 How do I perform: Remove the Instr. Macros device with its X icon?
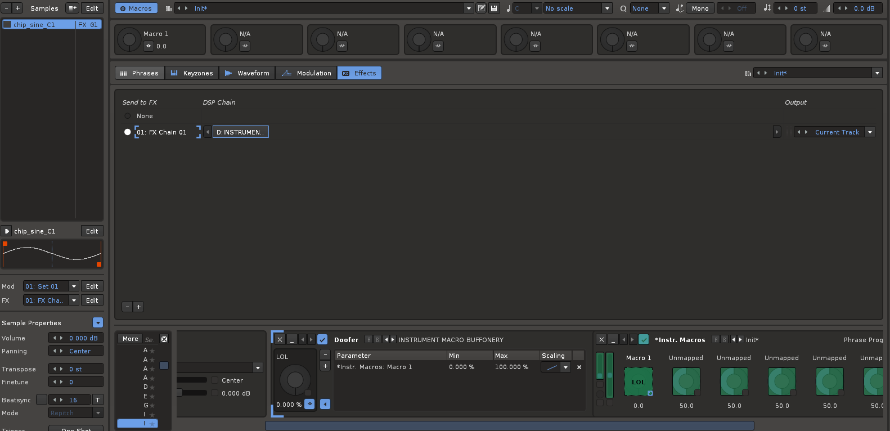(602, 340)
